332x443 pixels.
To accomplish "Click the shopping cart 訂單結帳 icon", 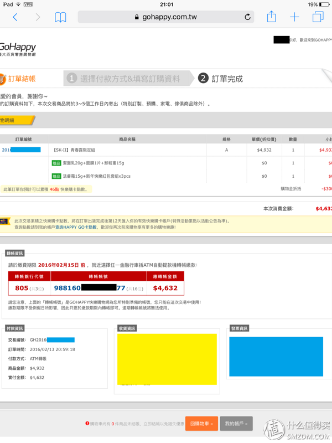I will click(x=3, y=79).
